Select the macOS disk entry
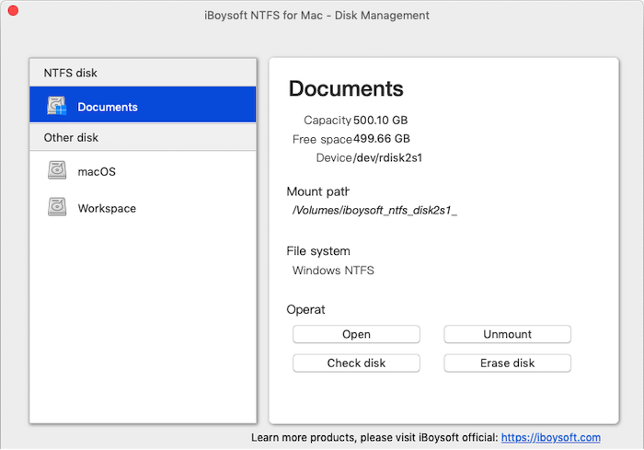The width and height of the screenshot is (644, 450). [143, 171]
